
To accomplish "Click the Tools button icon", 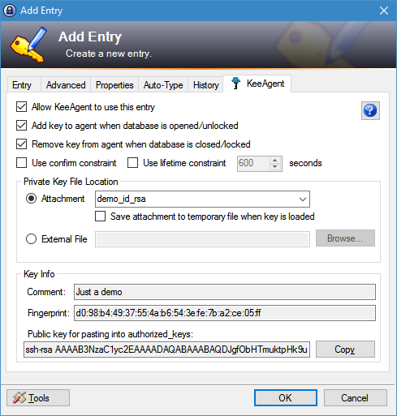I will [x=19, y=397].
